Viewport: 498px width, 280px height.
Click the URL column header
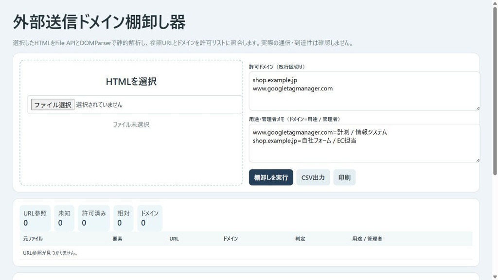[x=174, y=239]
